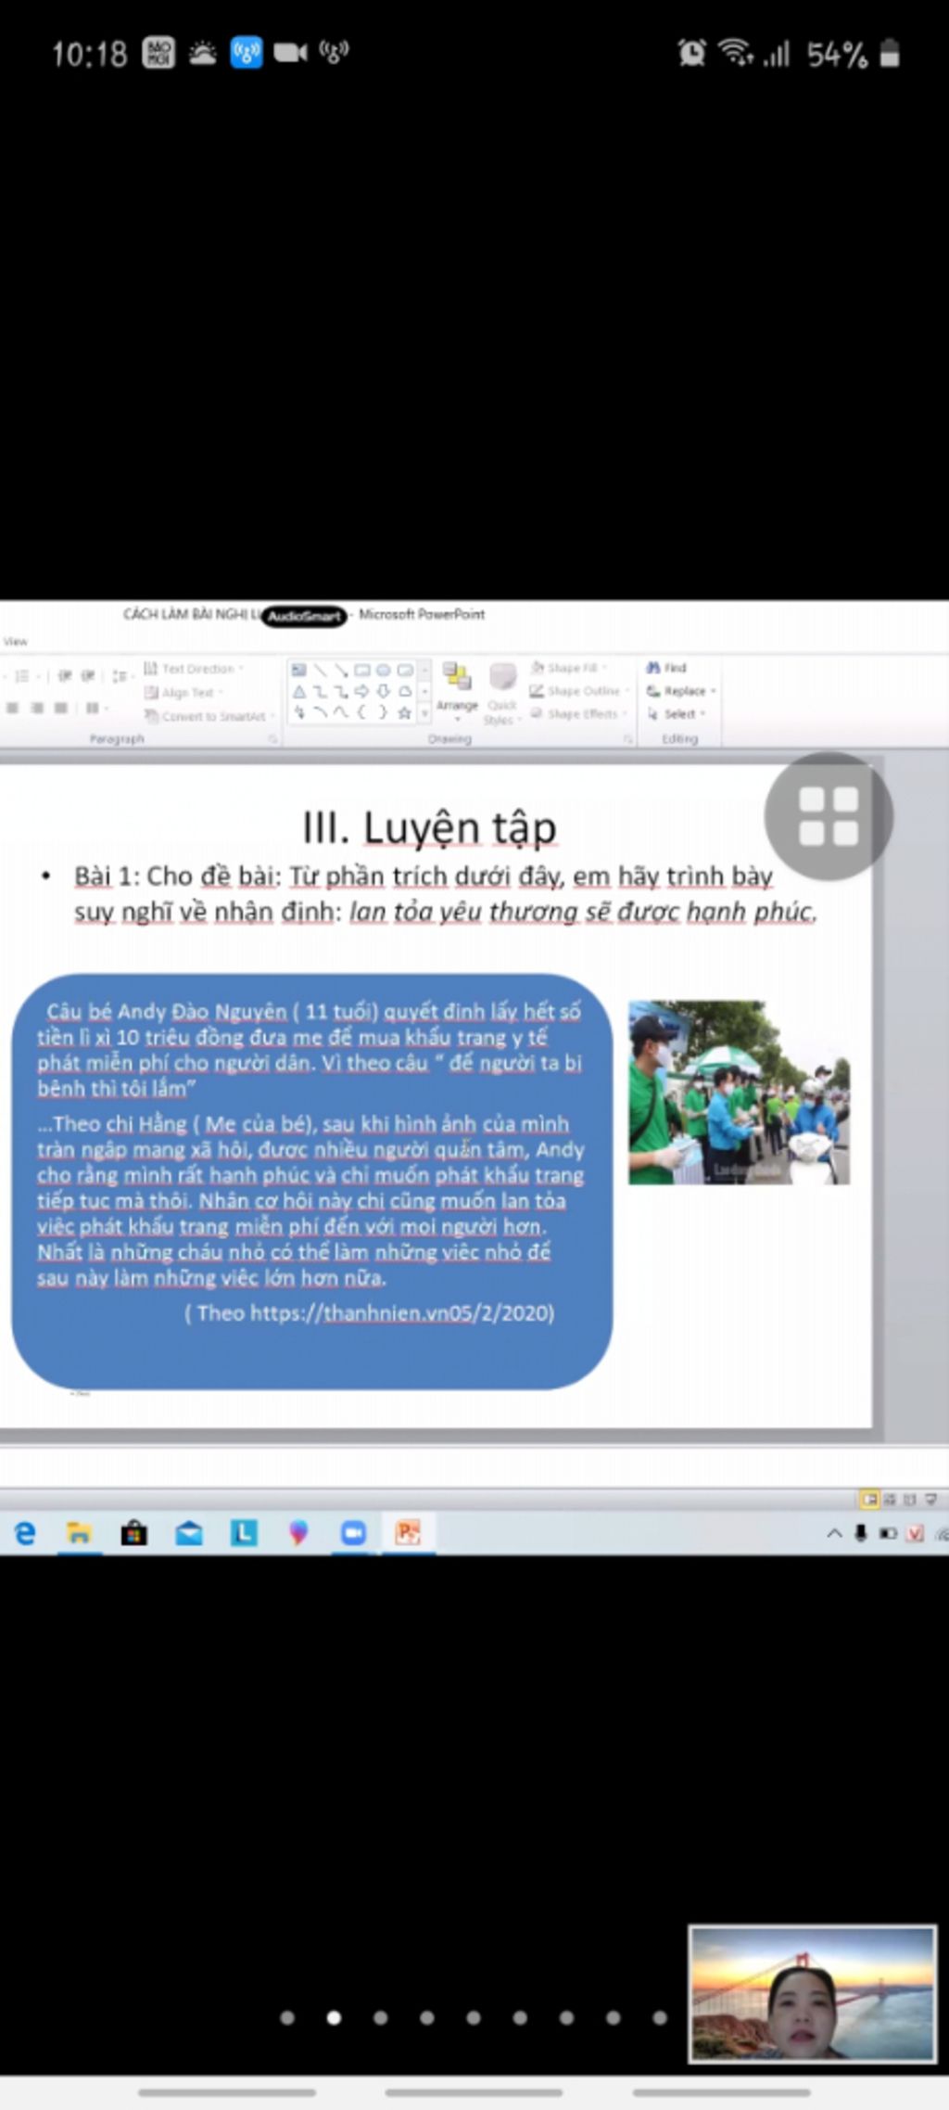Screen dimensions: 949x2110
Task: Expand the Quick Styles gallery
Action: click(x=501, y=693)
